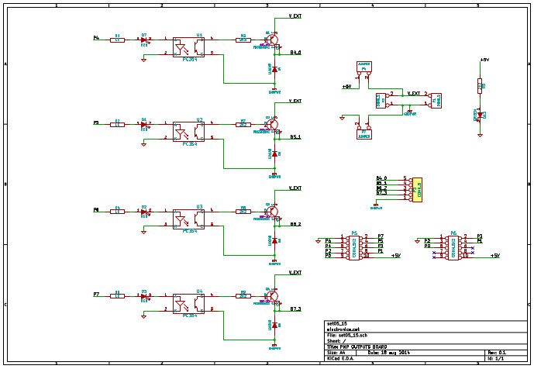Screen dimensions: 534x369
Task: Select the U3 PC354 optocoupler symbol
Action: pyautogui.click(x=188, y=219)
